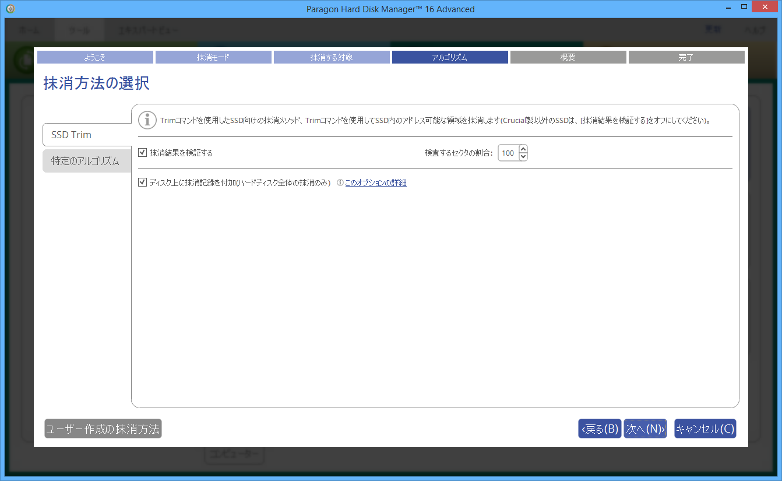
Task: Jump to the 抹消する対象 wizard step
Action: click(332, 57)
